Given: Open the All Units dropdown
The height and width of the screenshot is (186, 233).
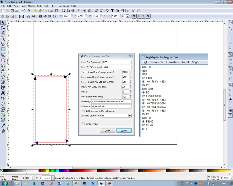Looking at the screenshot, I should [130, 116].
